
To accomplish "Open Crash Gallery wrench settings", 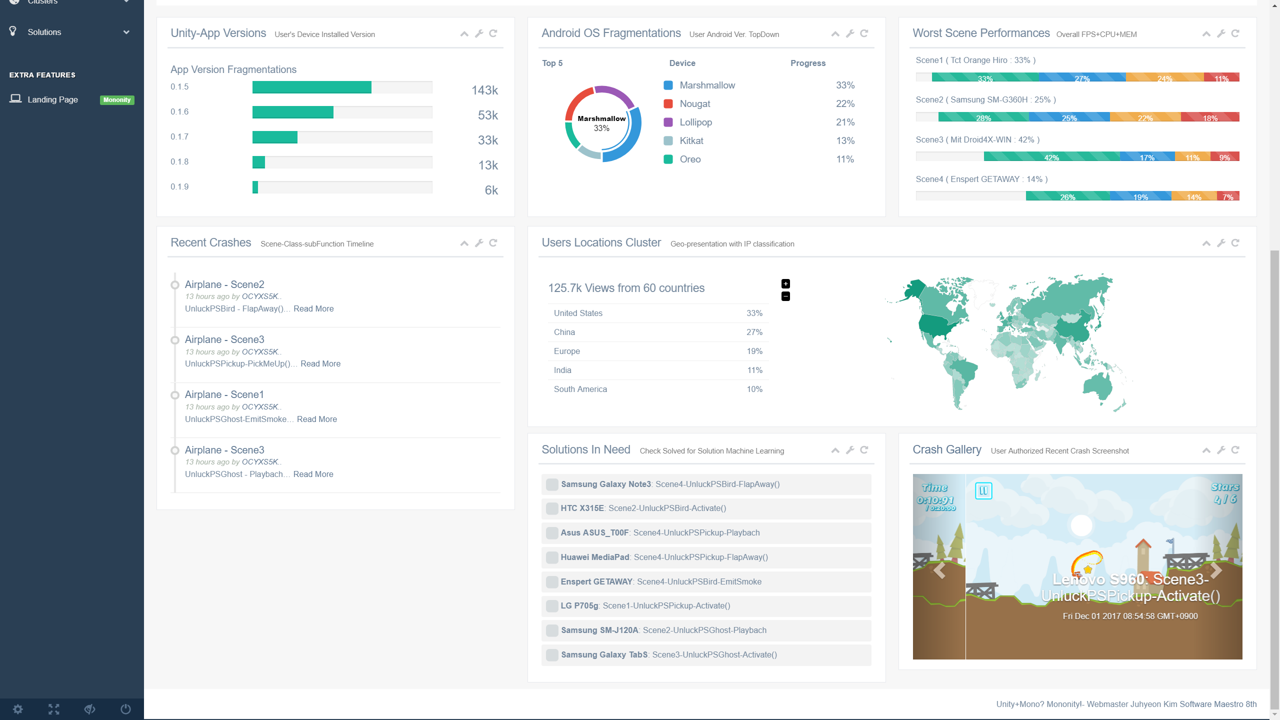I will pyautogui.click(x=1221, y=450).
